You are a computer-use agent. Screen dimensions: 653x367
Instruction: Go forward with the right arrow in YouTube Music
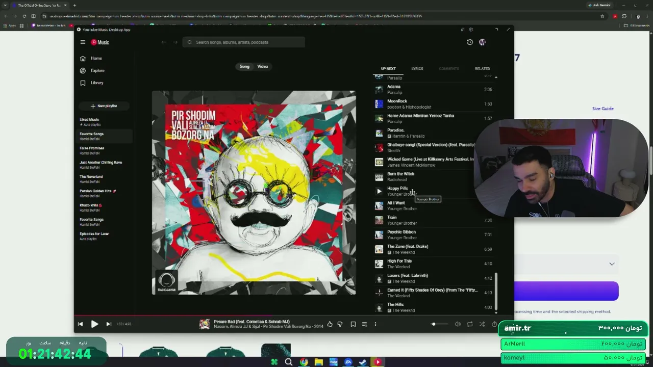pyautogui.click(x=175, y=42)
